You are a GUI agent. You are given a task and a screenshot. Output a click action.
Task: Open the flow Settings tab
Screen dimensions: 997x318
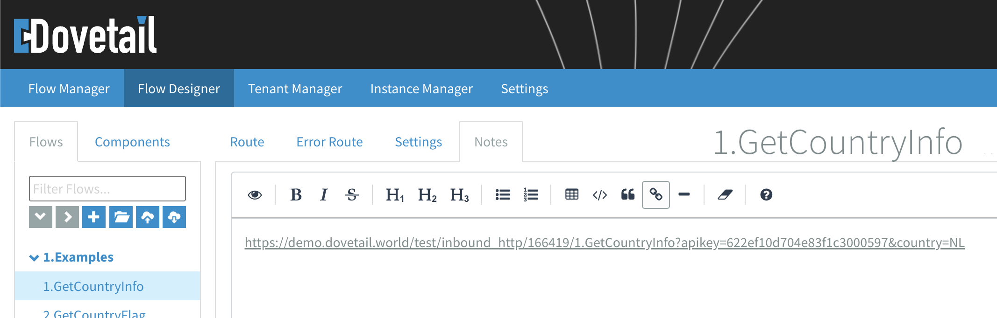point(419,142)
